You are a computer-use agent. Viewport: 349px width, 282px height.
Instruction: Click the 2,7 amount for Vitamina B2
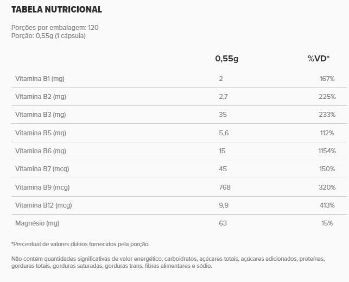tap(223, 97)
